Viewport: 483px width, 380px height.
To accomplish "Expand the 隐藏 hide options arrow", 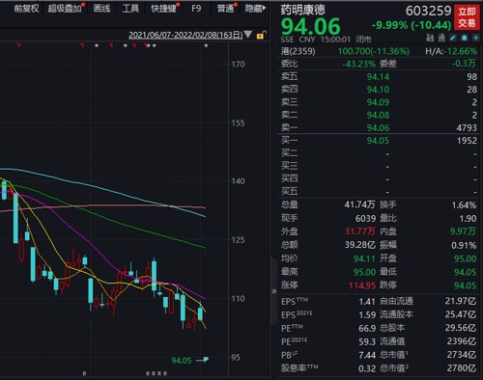I will (x=255, y=9).
